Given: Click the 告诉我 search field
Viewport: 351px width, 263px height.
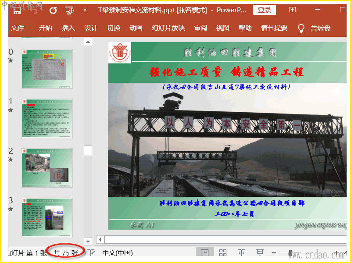Looking at the screenshot, I should tap(320, 28).
